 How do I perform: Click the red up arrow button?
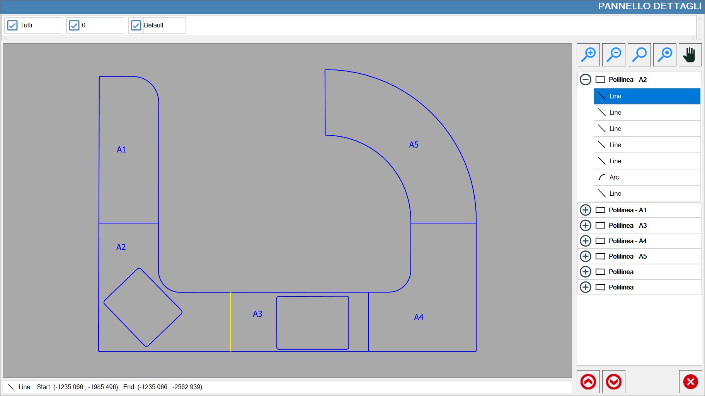(x=588, y=382)
